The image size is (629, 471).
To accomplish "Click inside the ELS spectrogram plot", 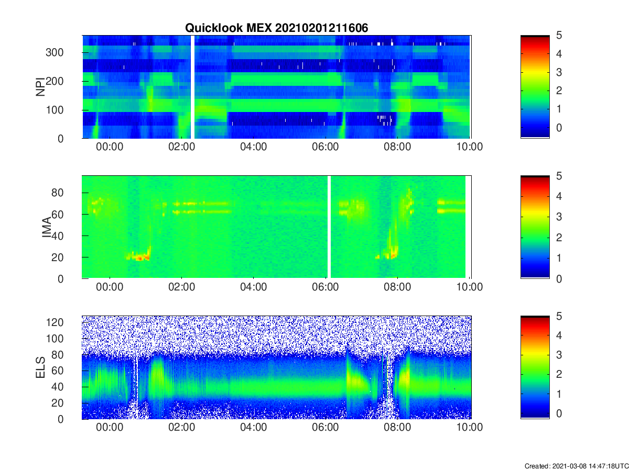I will (x=277, y=367).
